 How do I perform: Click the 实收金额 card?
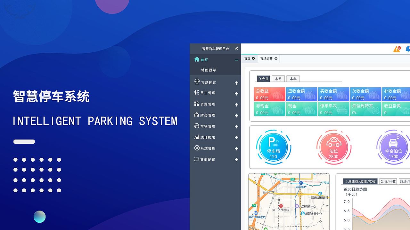pyautogui.click(x=334, y=94)
